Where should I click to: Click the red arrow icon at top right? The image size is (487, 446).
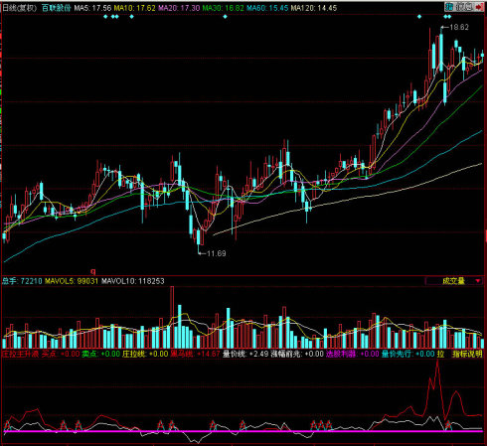(479, 7)
